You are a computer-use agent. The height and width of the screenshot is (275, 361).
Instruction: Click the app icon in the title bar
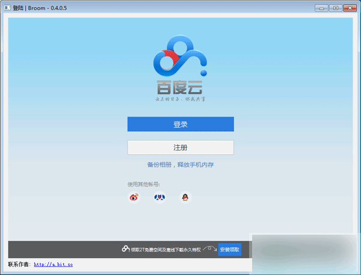[x=7, y=8]
